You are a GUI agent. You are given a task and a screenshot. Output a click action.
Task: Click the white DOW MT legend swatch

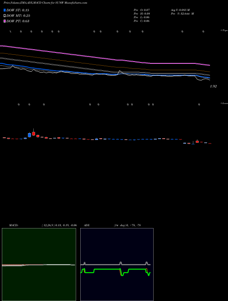point(5,16)
